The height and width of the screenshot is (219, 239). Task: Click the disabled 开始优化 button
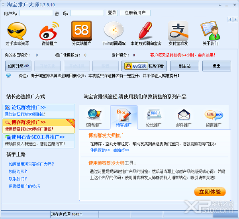(47, 66)
